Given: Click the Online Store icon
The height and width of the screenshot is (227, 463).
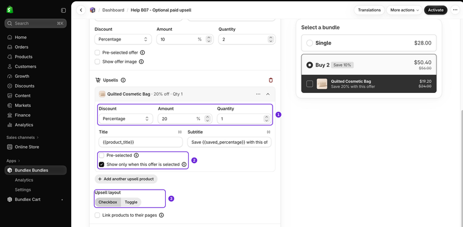Looking at the screenshot, I should click(x=10, y=147).
